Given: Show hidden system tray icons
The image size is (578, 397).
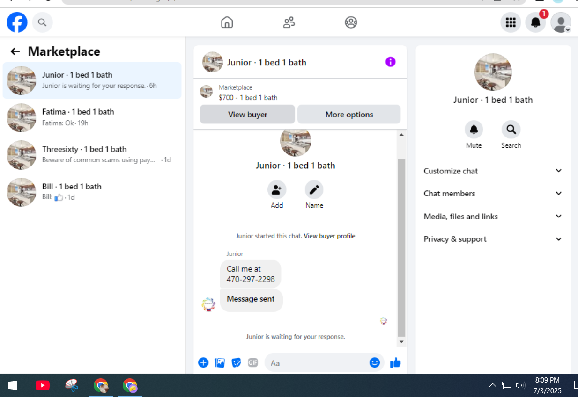Looking at the screenshot, I should tap(493, 385).
